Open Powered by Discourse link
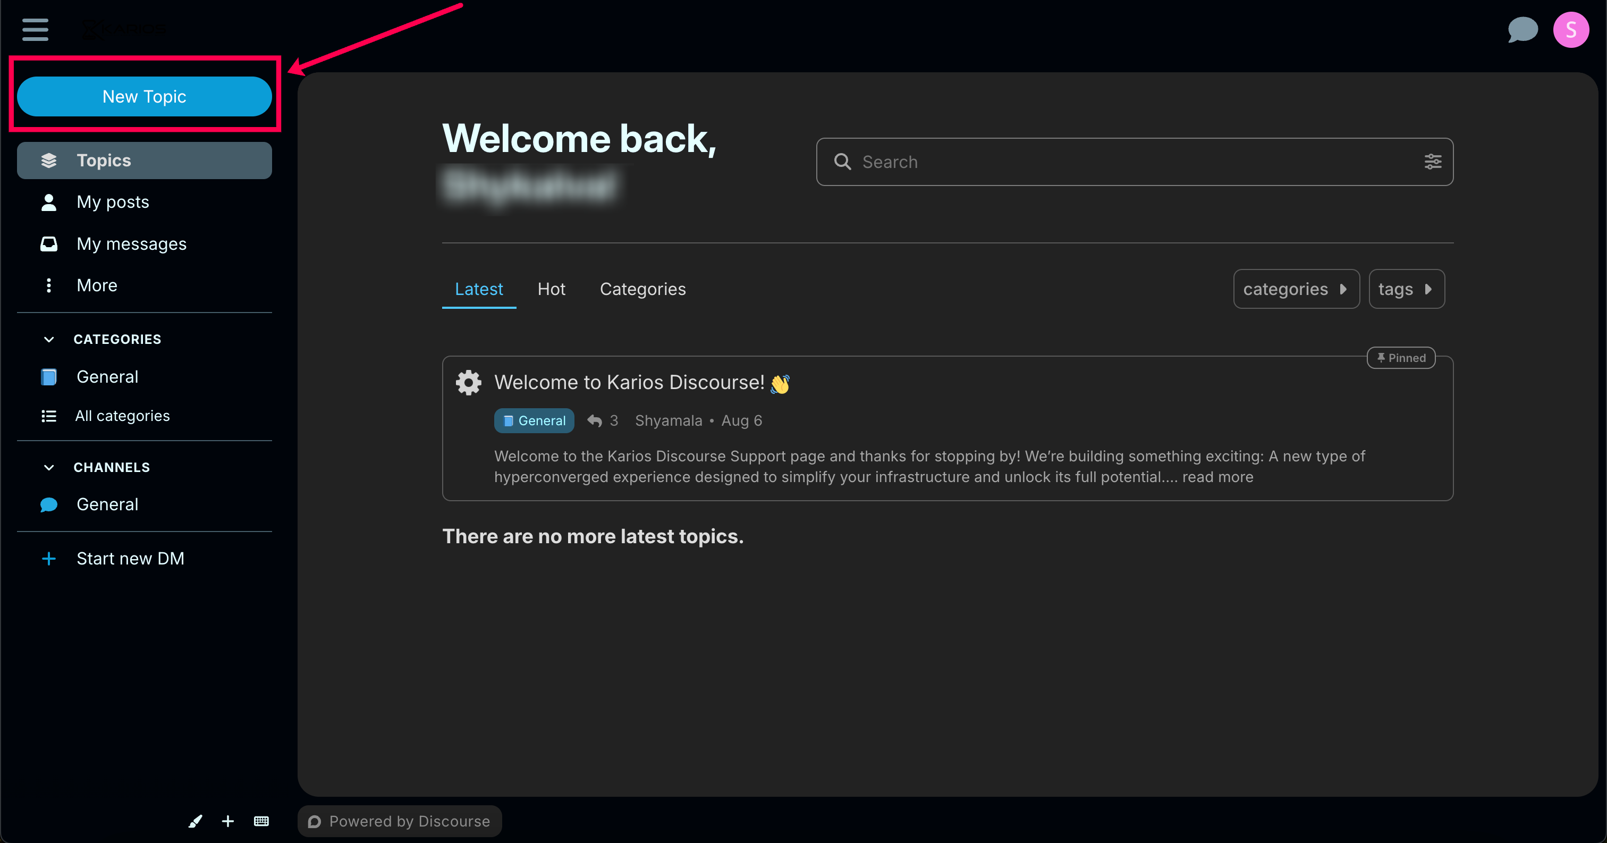The height and width of the screenshot is (843, 1607). [x=399, y=821]
